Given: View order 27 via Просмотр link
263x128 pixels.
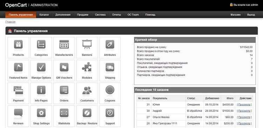Looking at the screenshot, I should tap(244, 117).
